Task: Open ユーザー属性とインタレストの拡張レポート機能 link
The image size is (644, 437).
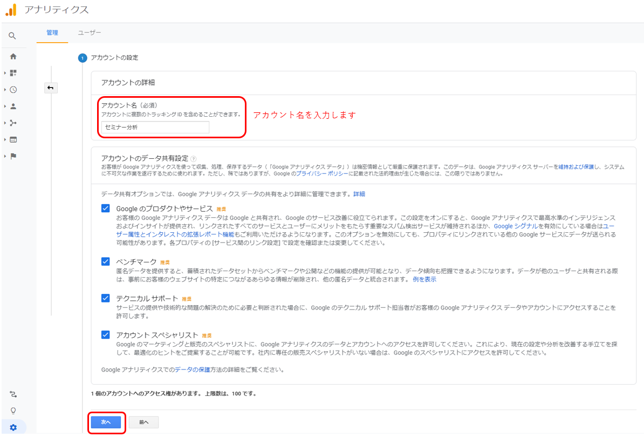Action: coord(175,234)
